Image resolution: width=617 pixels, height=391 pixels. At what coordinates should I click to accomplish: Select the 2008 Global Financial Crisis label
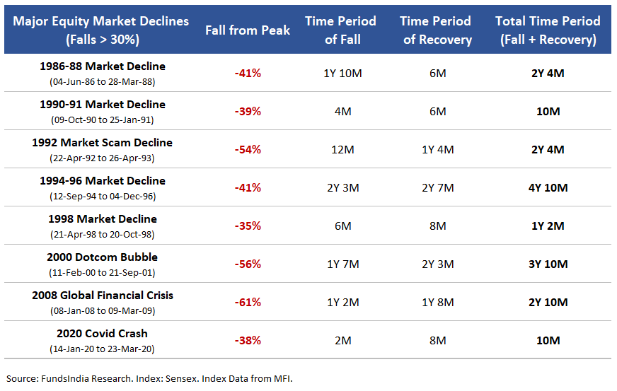(103, 296)
